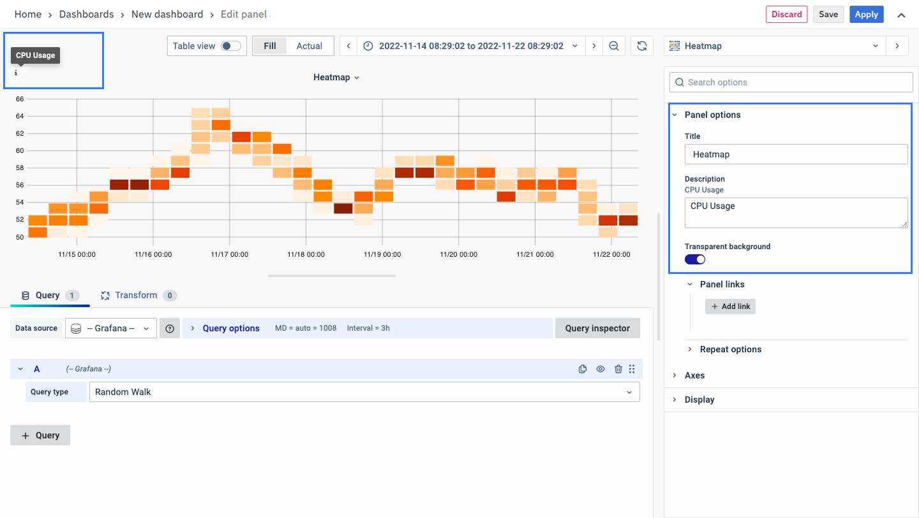This screenshot has height=518, width=919.
Task: Click the horizontal panel resize handle
Action: pos(332,276)
